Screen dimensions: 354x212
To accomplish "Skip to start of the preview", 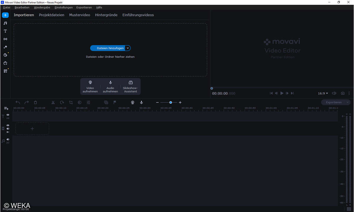I will (271, 93).
